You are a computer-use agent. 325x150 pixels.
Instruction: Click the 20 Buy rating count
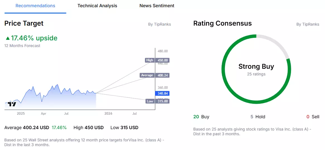click(x=201, y=117)
